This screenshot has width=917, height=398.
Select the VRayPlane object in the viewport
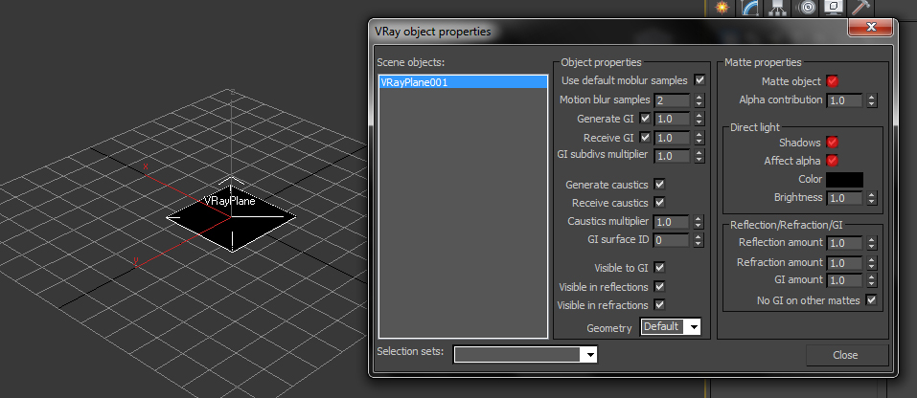pyautogui.click(x=232, y=220)
